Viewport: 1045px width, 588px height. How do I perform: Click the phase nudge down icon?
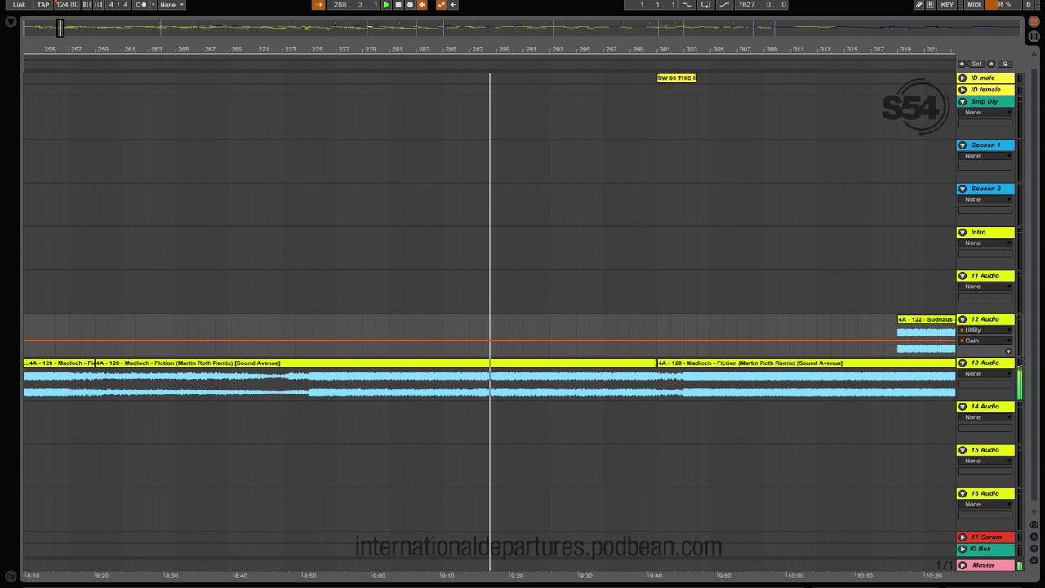coord(87,5)
